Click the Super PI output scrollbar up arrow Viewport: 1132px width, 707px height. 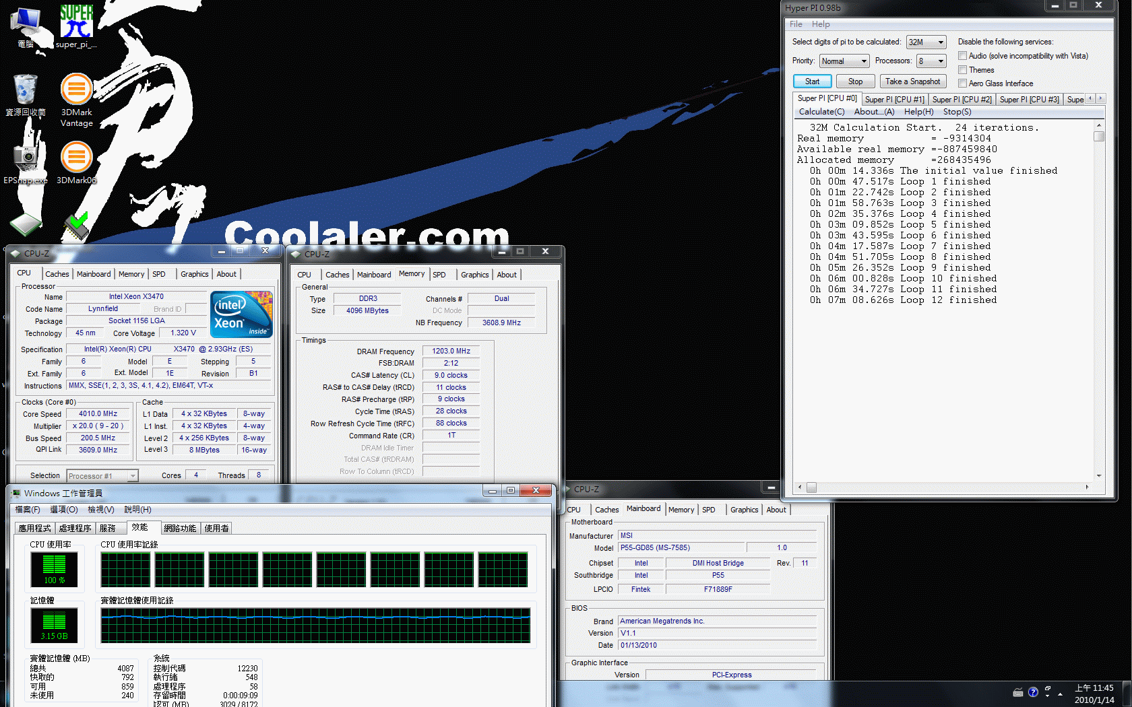tap(1099, 126)
